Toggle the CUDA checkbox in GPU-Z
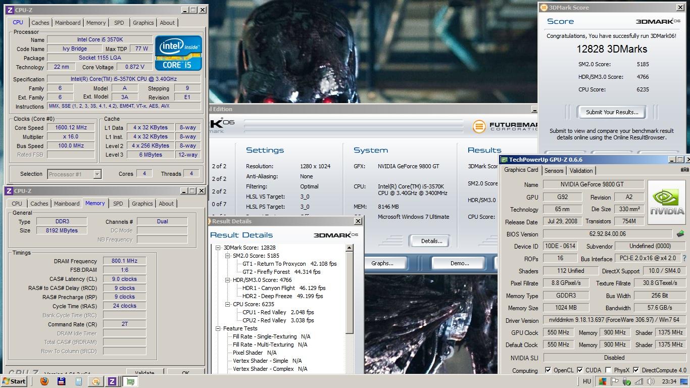The width and height of the screenshot is (690, 388). 580,370
